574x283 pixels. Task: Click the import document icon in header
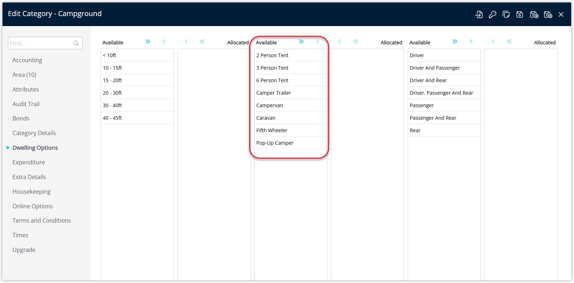click(479, 14)
